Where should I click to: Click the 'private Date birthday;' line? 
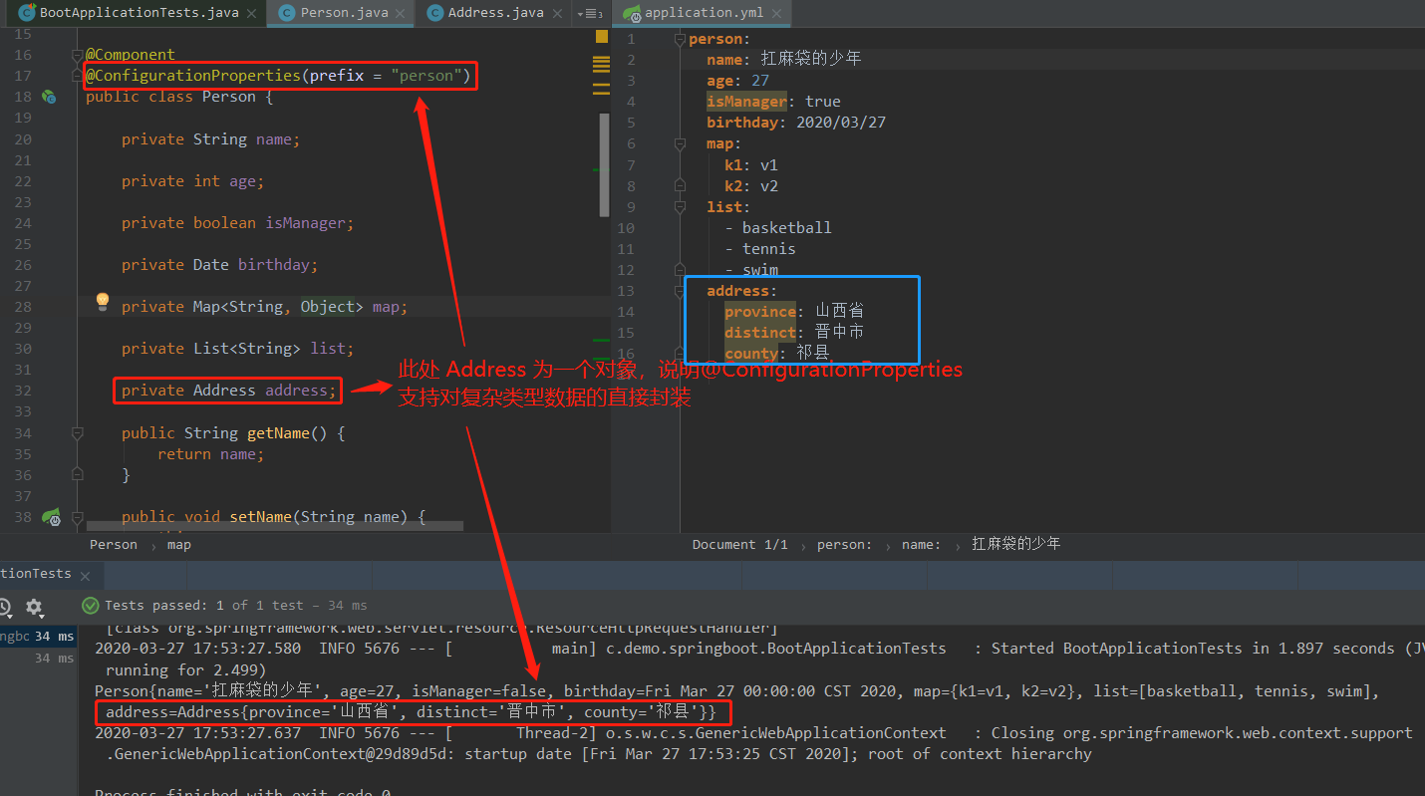click(219, 265)
